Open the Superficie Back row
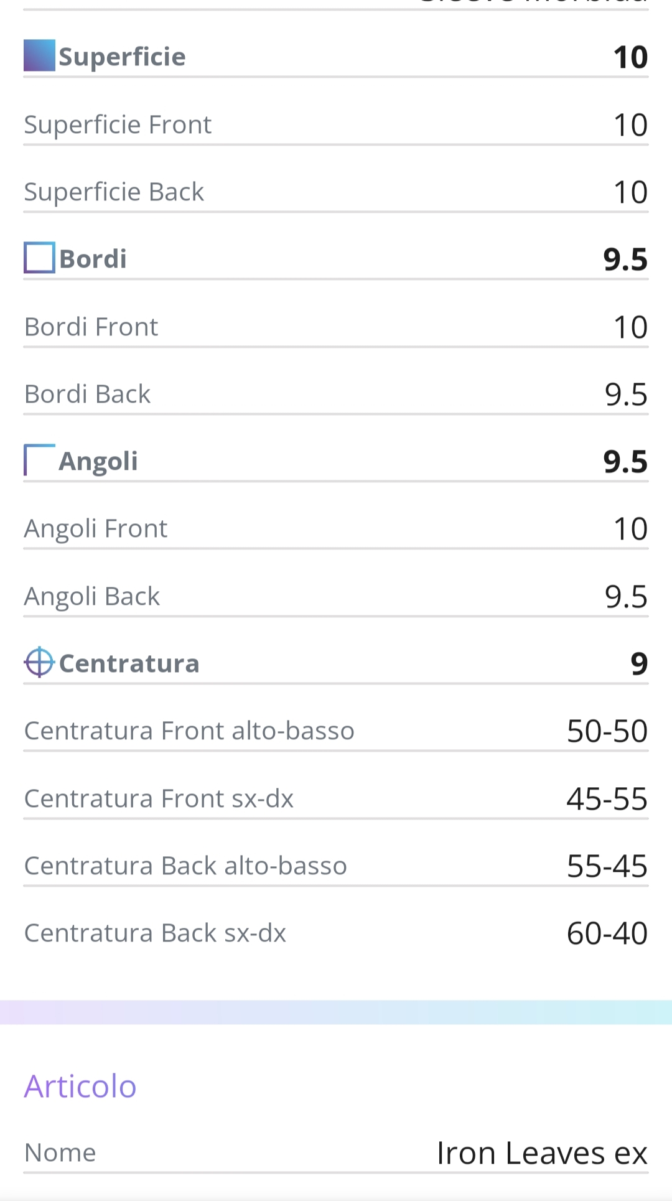The width and height of the screenshot is (672, 1201). (x=336, y=192)
